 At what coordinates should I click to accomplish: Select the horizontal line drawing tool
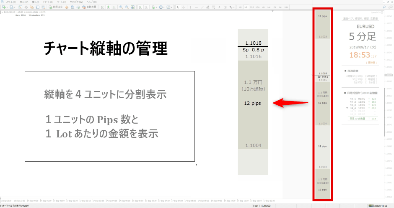tap(196, 7)
